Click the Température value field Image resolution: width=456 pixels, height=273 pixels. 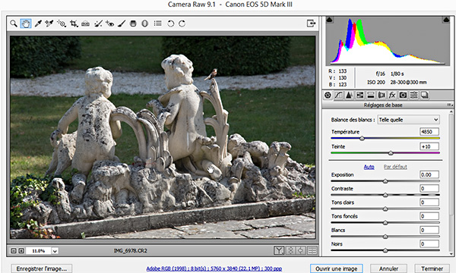[429, 132]
